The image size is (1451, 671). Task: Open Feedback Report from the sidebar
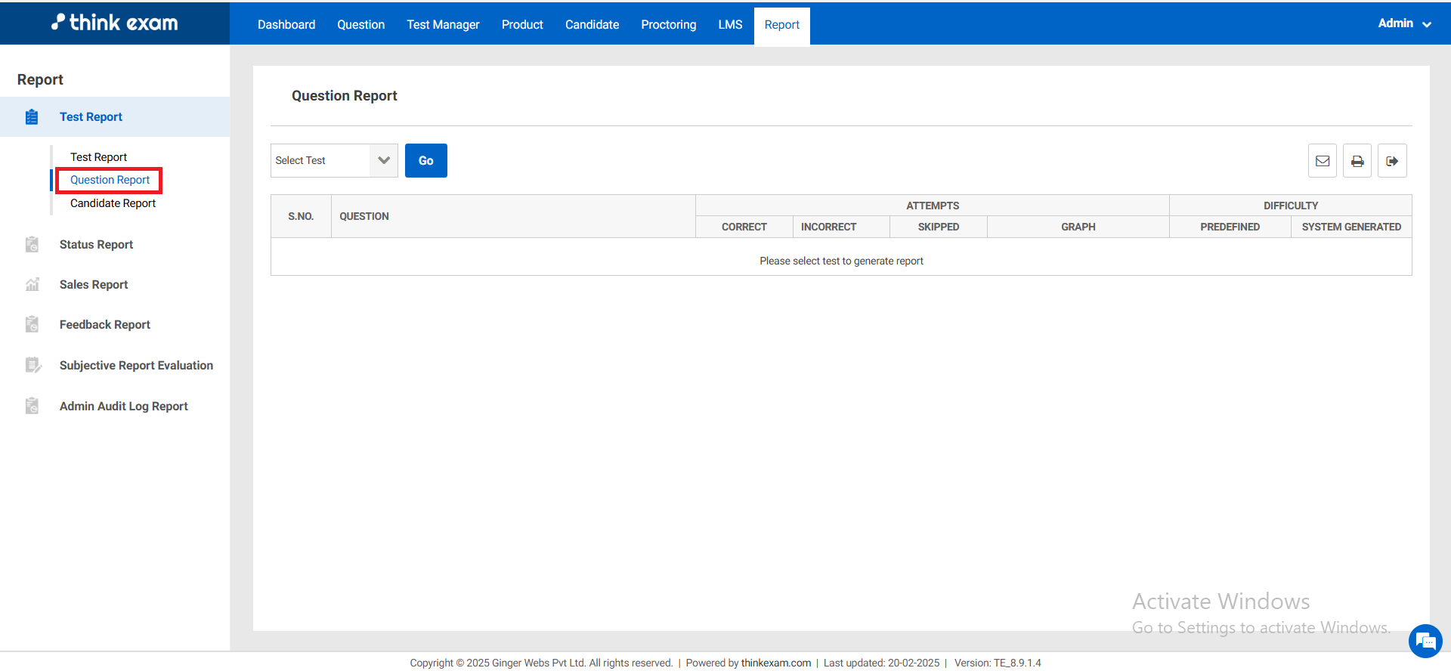(x=105, y=325)
